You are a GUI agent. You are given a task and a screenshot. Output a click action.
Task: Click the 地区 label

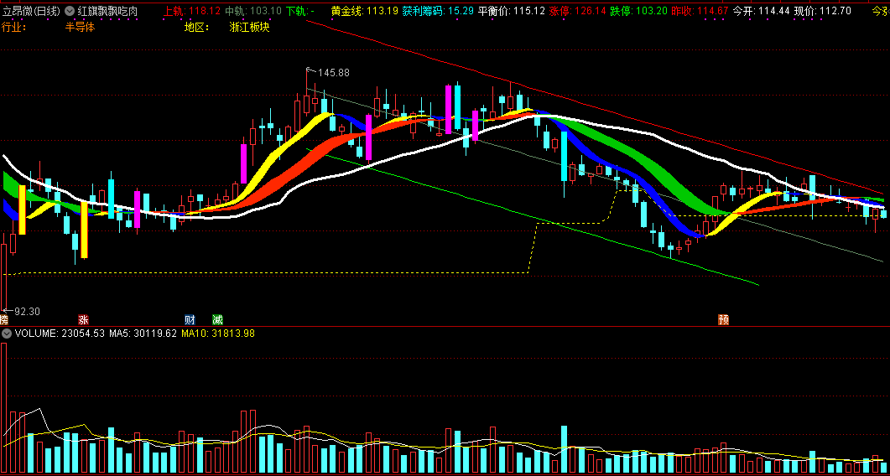197,27
